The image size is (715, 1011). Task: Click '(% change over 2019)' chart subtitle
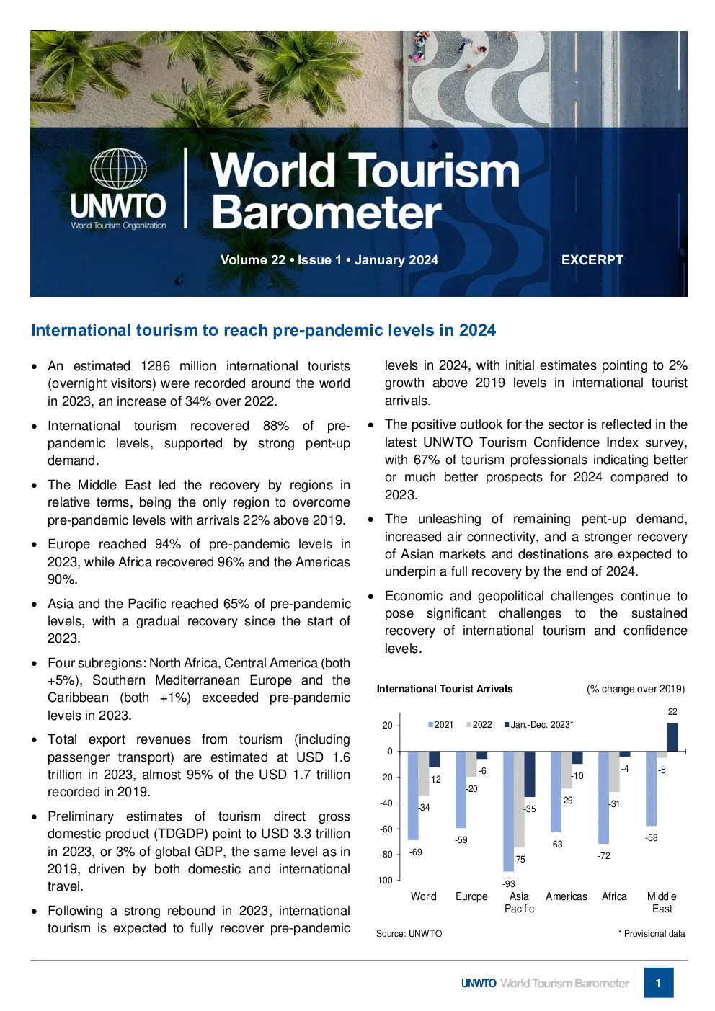636,689
